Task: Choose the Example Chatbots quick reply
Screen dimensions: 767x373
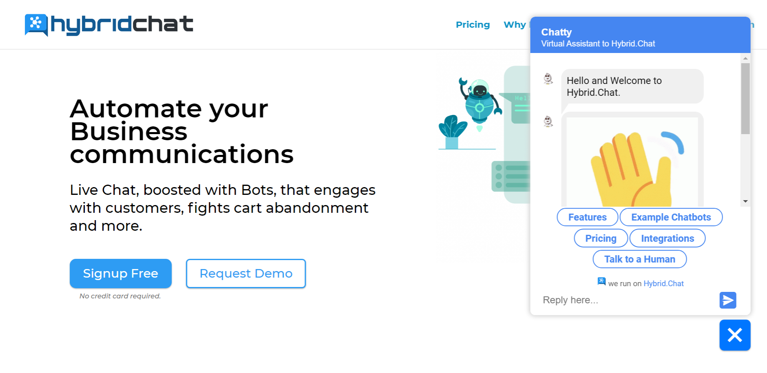Action: coord(671,217)
